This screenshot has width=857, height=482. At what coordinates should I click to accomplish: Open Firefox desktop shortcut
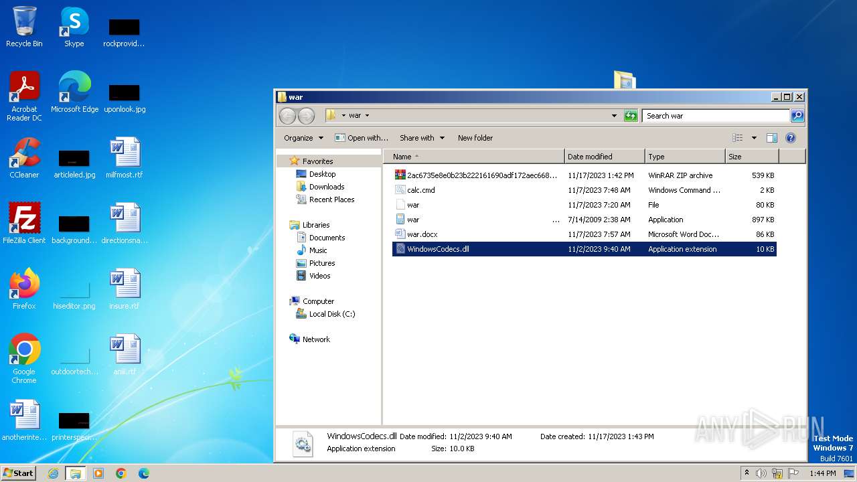click(24, 289)
